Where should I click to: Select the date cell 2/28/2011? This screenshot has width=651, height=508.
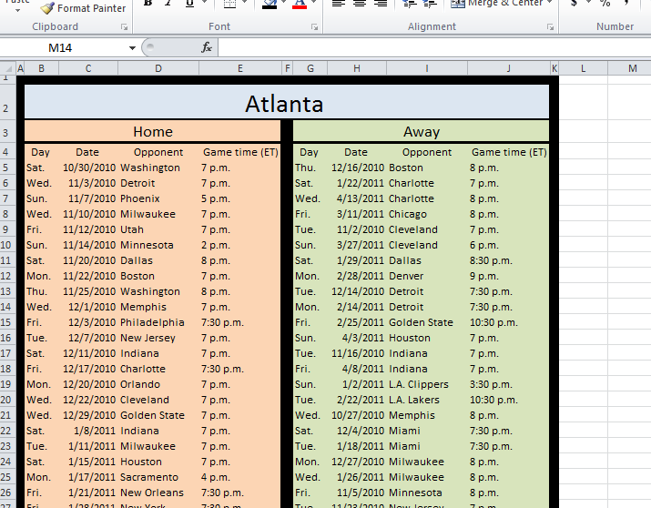pyautogui.click(x=357, y=276)
